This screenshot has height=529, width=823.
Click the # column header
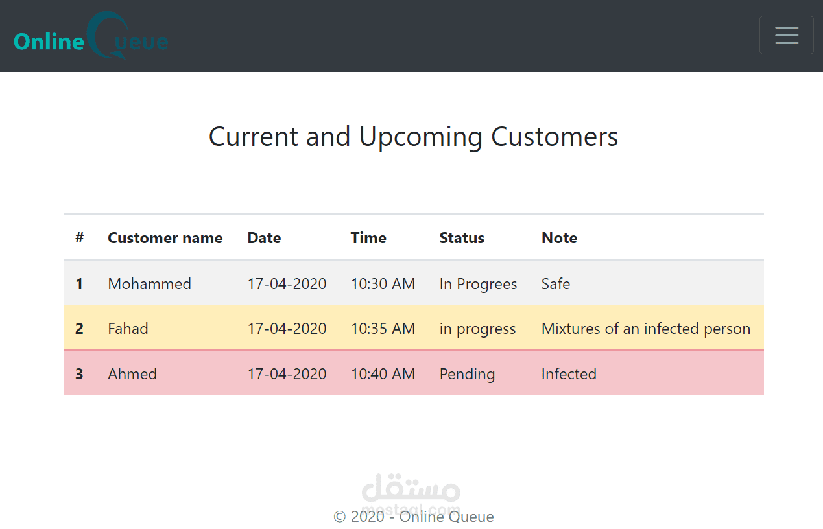click(79, 238)
